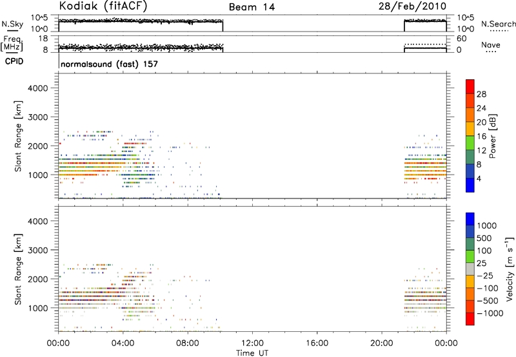Click the "60" tick on the Nave axis
The image size is (516, 357).
(x=461, y=39)
